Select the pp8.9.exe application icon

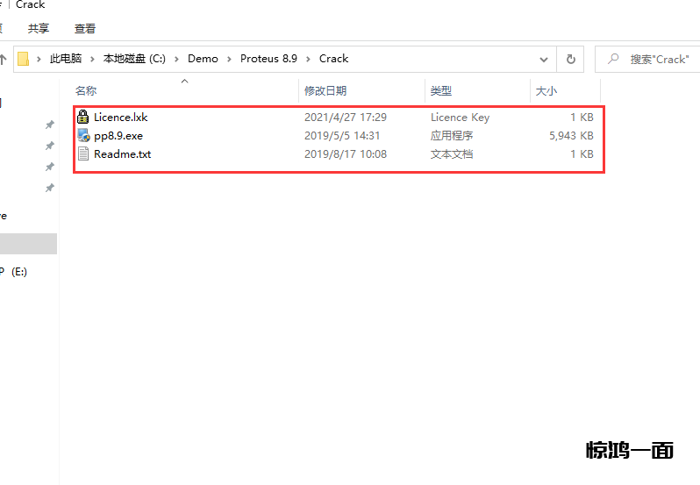(83, 136)
